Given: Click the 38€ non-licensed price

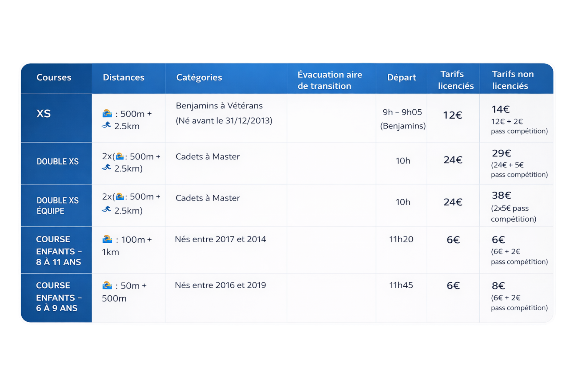Looking at the screenshot, I should (x=501, y=195).
